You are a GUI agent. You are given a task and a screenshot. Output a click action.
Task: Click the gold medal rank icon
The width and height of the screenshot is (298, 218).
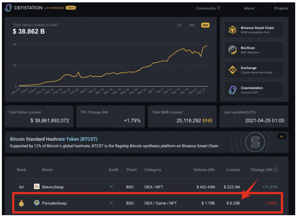(21, 203)
